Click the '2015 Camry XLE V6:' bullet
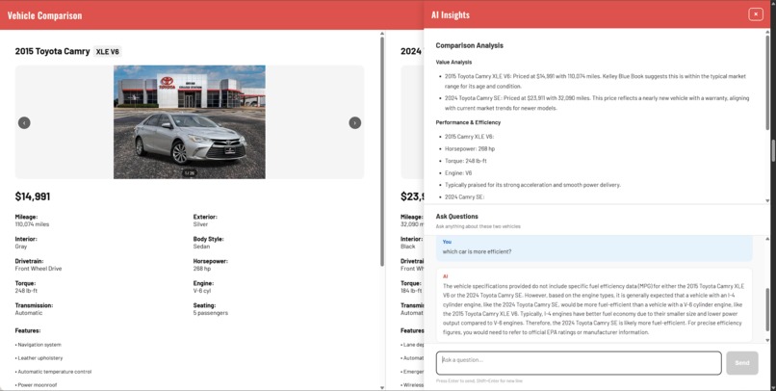The width and height of the screenshot is (776, 391). pos(469,137)
